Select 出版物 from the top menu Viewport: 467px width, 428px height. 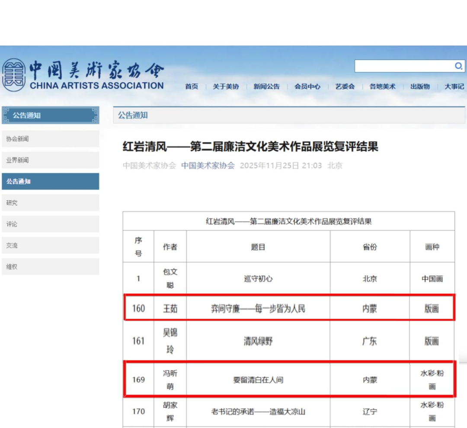tap(419, 86)
